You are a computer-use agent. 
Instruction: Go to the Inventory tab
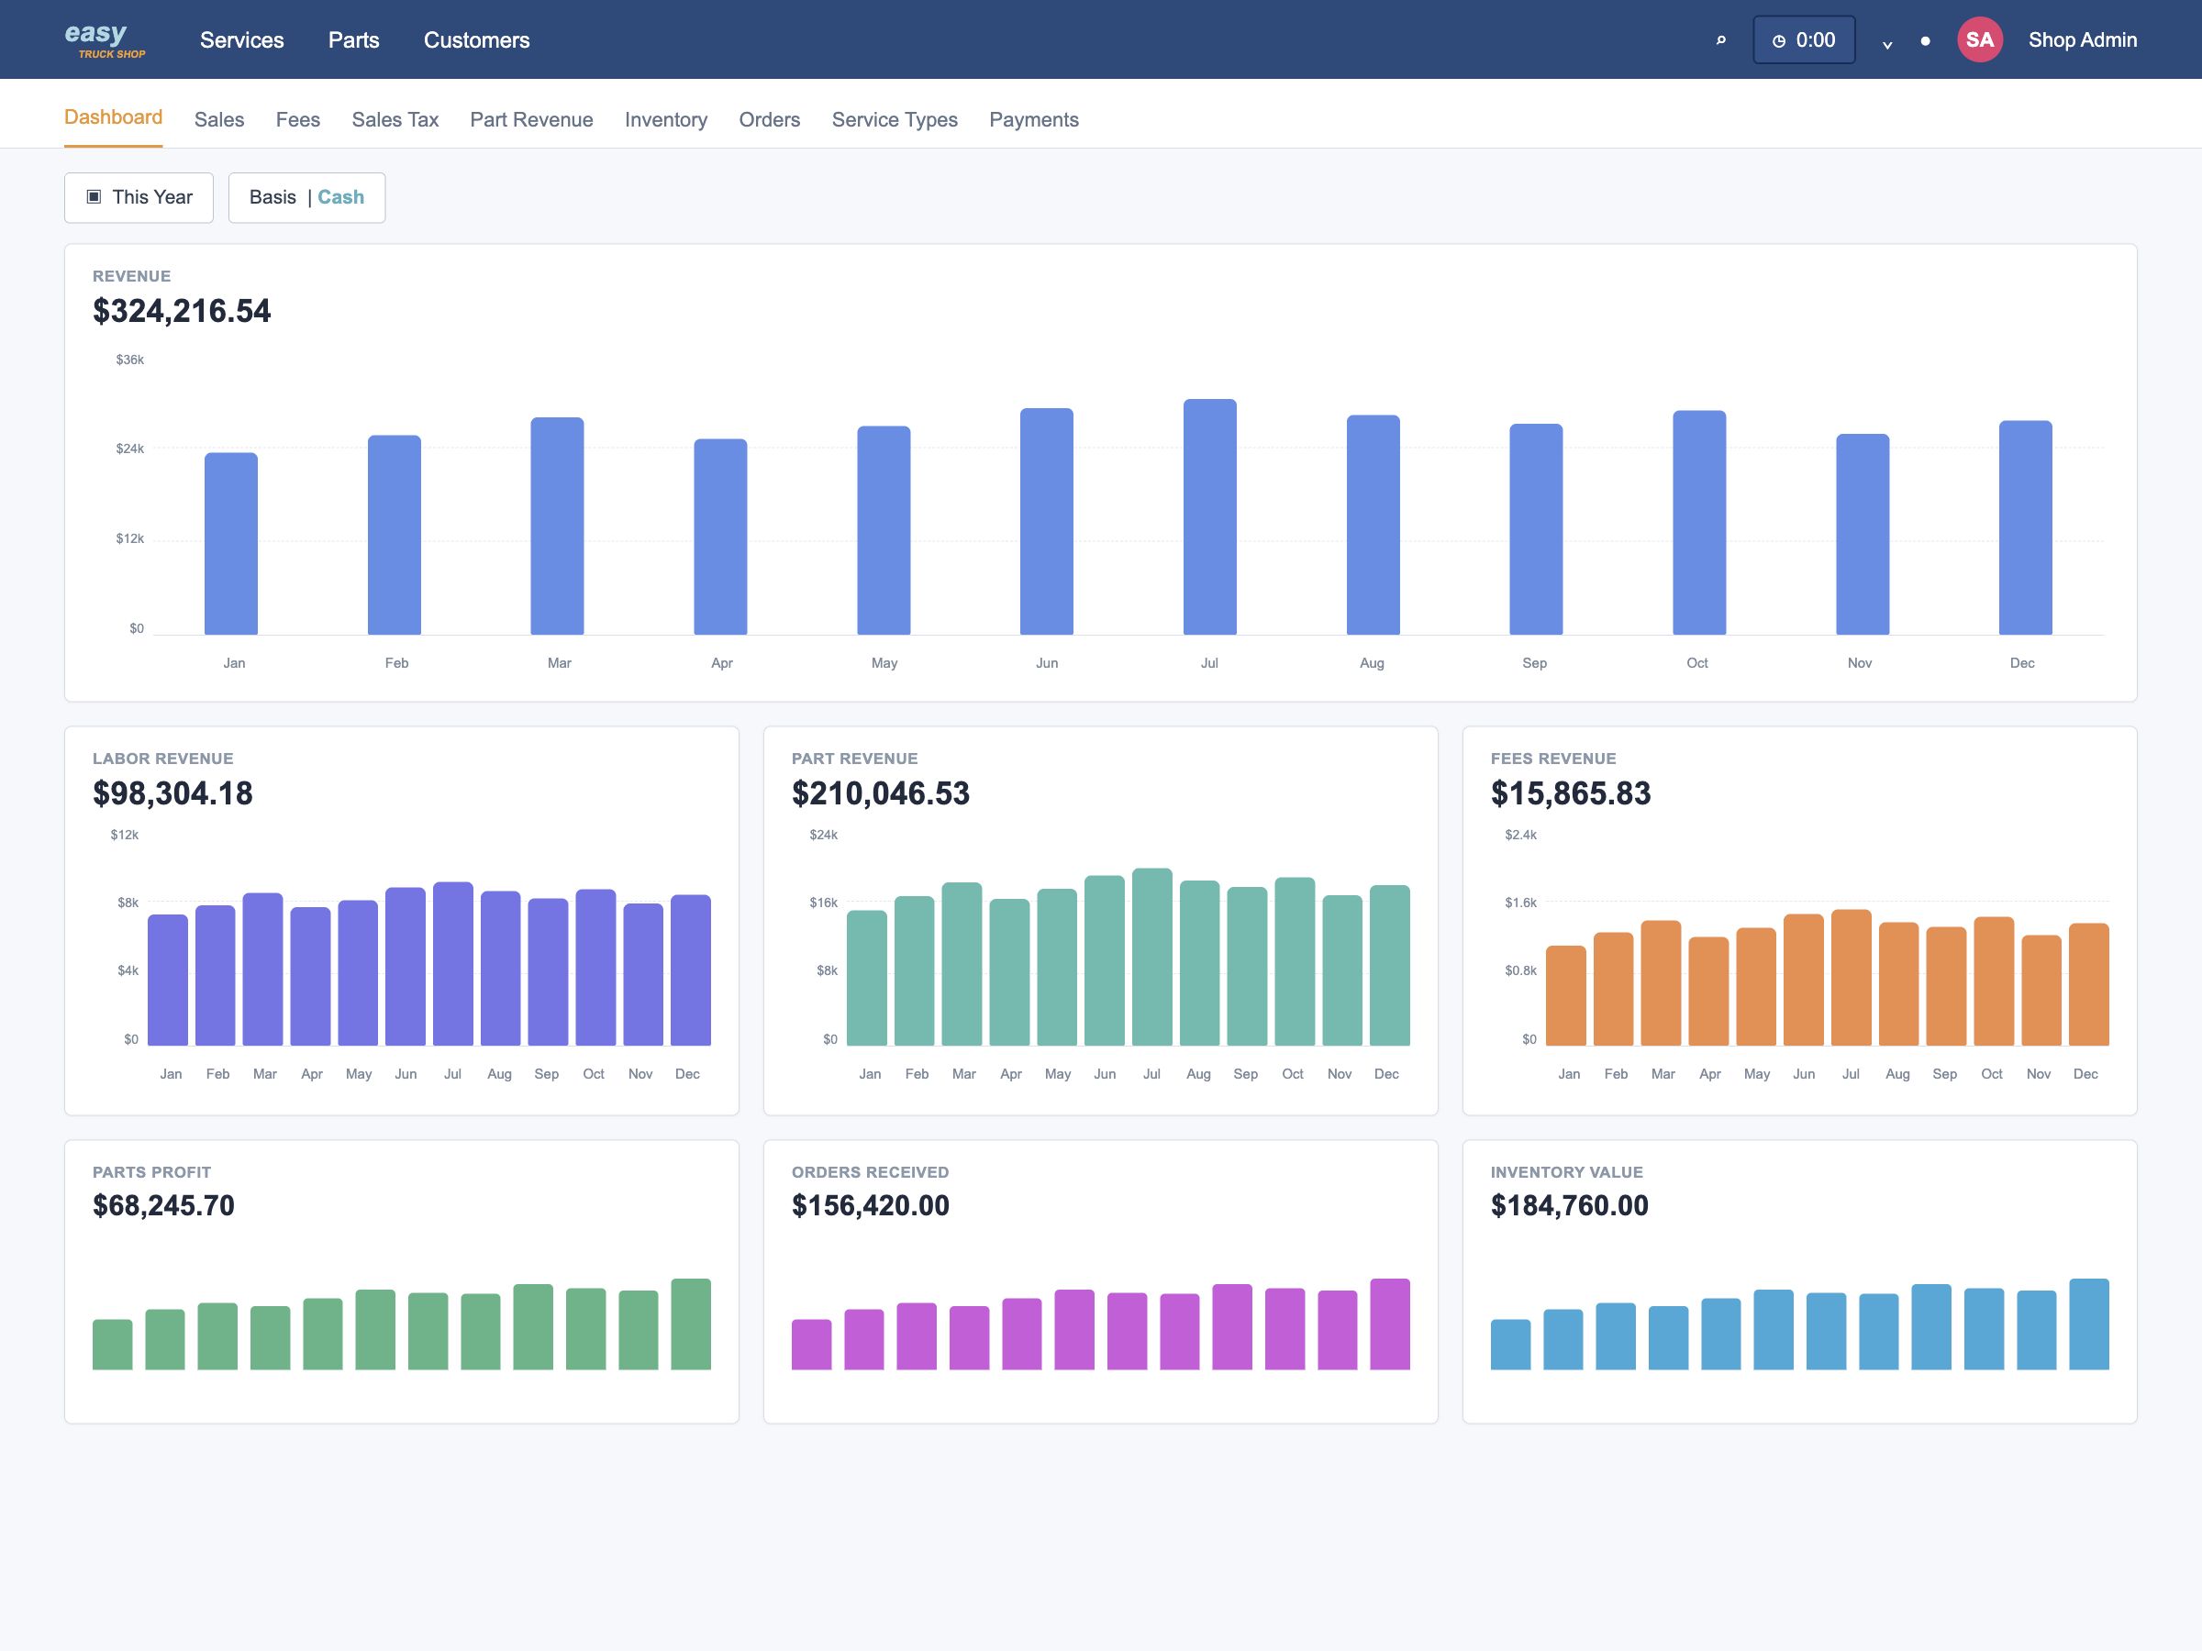click(666, 119)
